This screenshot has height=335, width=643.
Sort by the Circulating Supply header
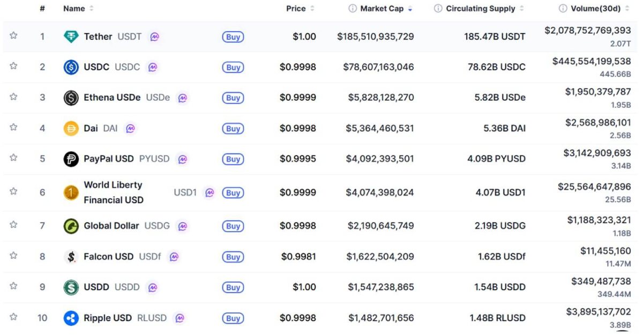click(x=480, y=9)
